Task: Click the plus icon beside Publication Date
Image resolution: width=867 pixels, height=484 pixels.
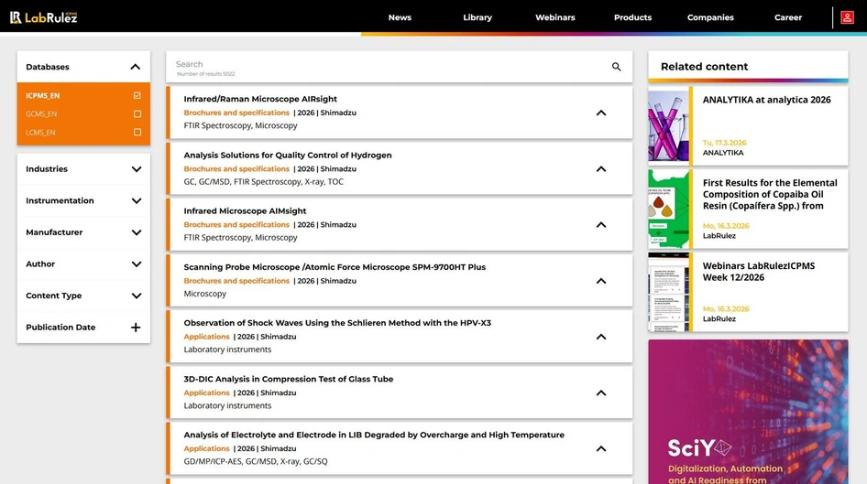Action: [136, 328]
